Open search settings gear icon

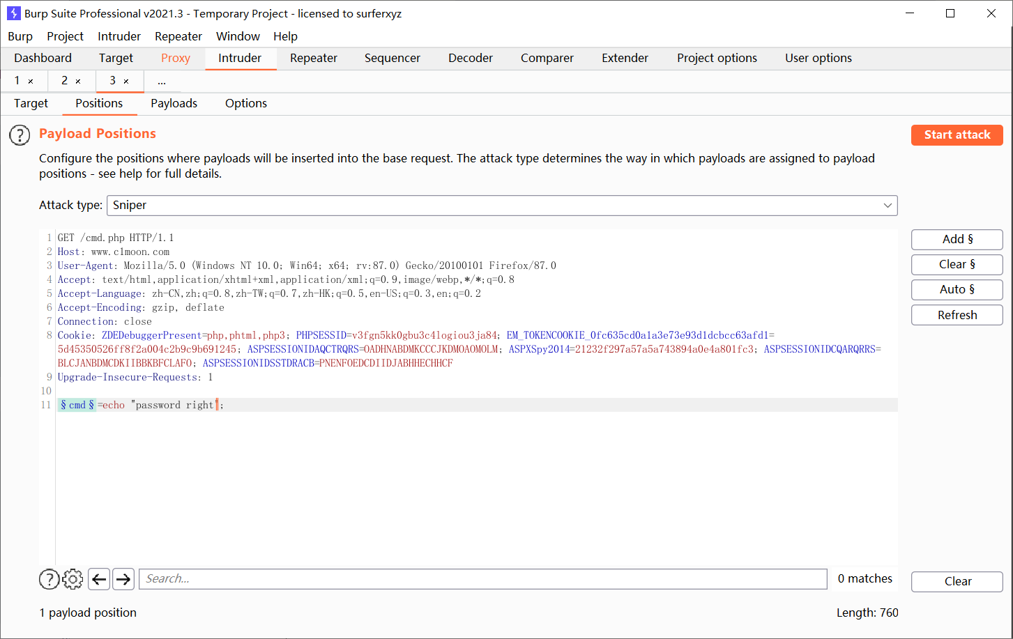[x=73, y=579]
